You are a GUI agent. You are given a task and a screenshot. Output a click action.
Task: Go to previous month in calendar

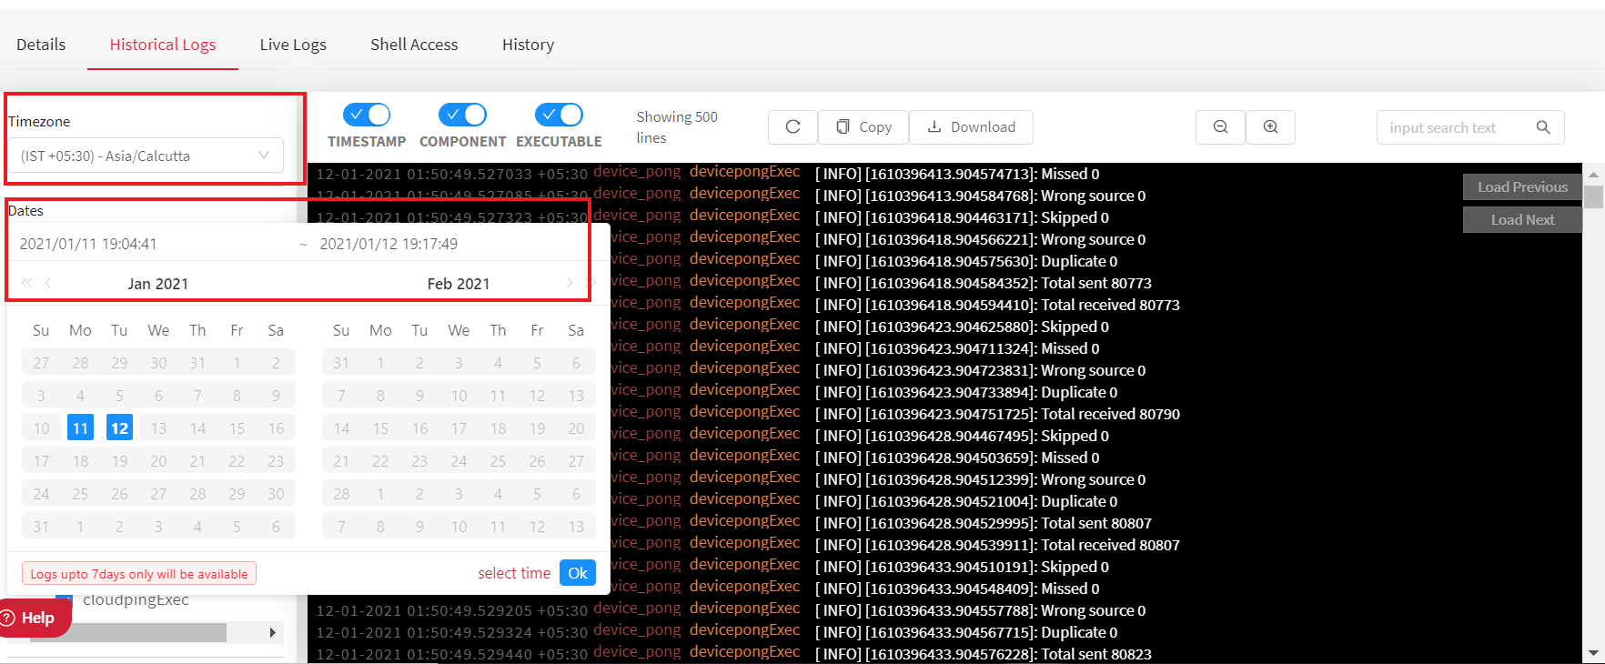click(48, 283)
